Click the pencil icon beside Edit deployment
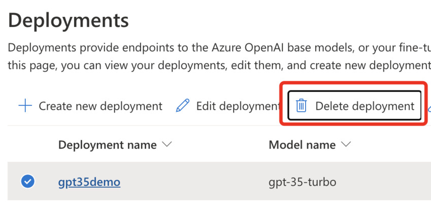This screenshot has height=212, width=431. pos(183,106)
